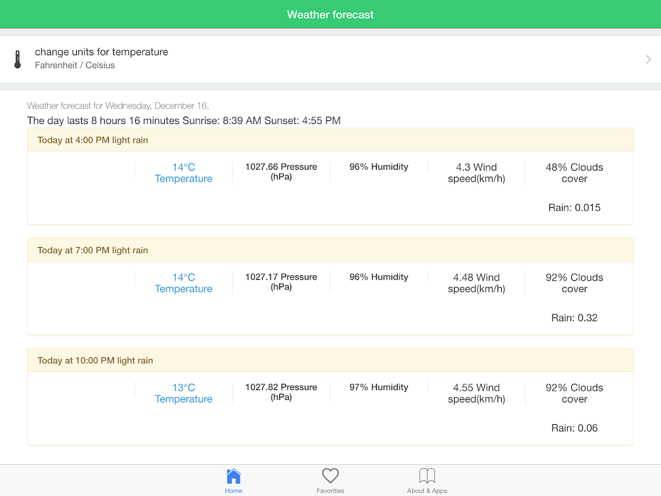
Task: Tap the About & Apps book icon
Action: tap(427, 476)
